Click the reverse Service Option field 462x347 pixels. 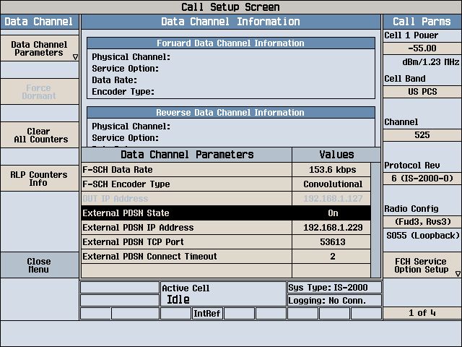125,138
